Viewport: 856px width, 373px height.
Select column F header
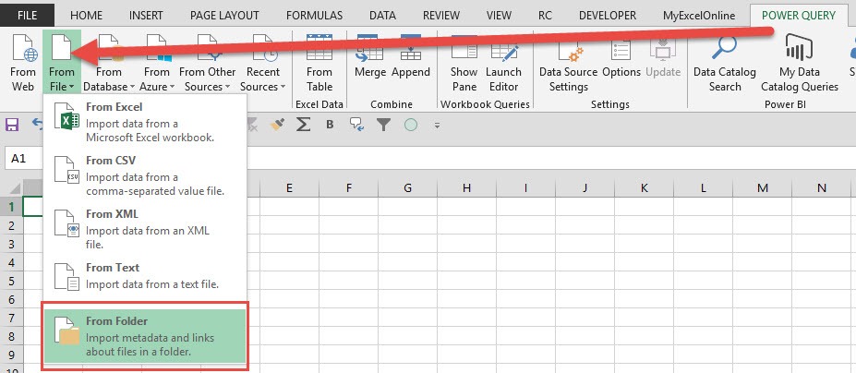[x=348, y=187]
